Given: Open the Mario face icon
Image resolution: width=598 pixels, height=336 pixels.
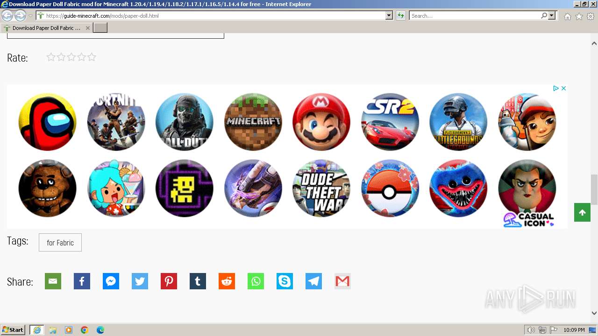Looking at the screenshot, I should [x=321, y=122].
